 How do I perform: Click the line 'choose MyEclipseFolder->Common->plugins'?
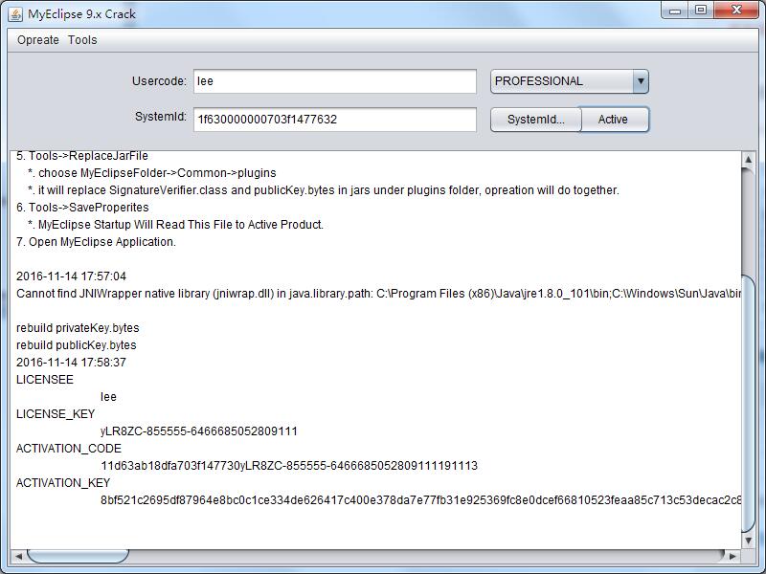coord(152,173)
